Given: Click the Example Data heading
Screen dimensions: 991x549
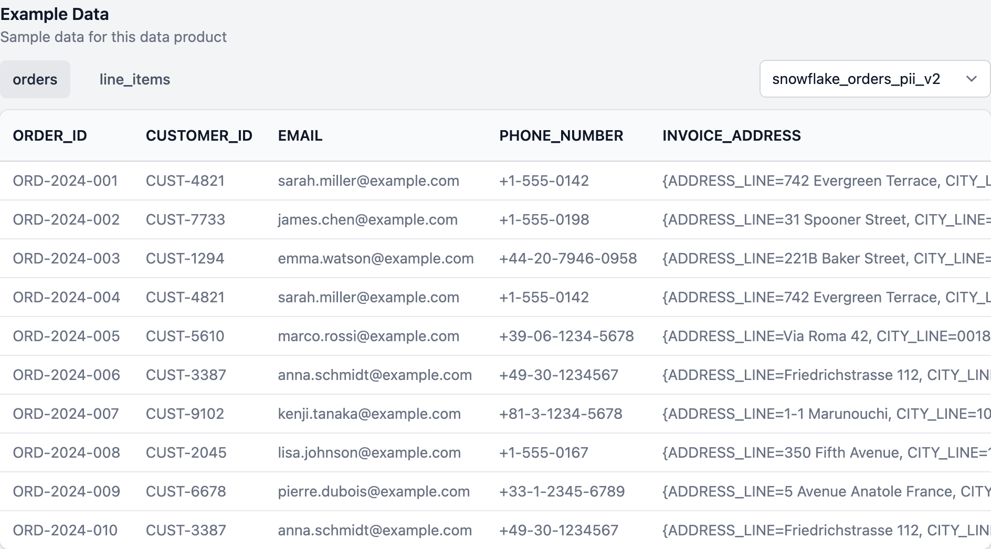Looking at the screenshot, I should (54, 14).
